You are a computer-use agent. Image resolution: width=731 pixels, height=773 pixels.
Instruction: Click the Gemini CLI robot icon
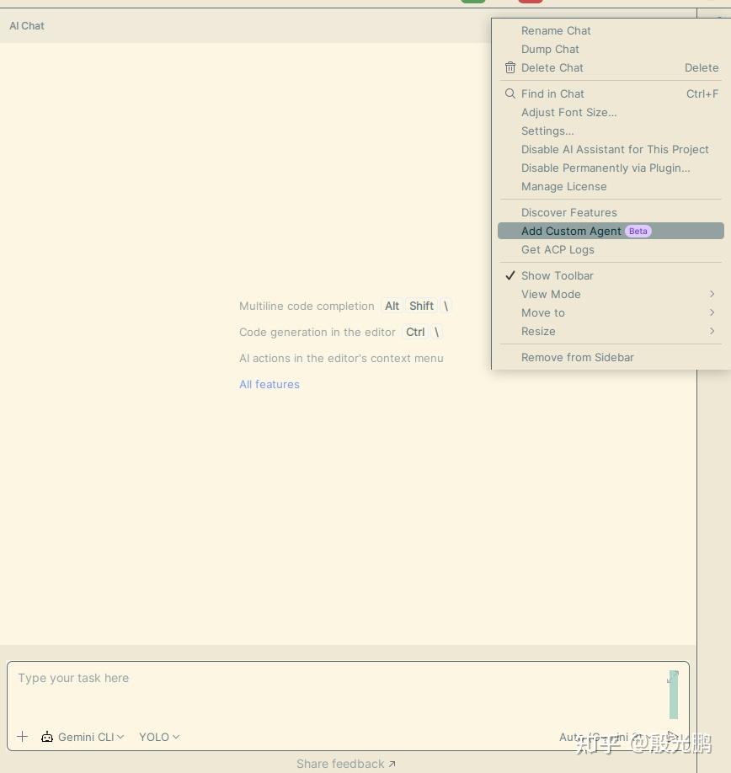[x=47, y=737]
